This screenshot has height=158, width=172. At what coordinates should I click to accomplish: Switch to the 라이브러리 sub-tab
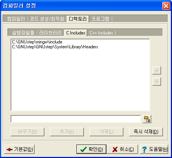pos(50,33)
